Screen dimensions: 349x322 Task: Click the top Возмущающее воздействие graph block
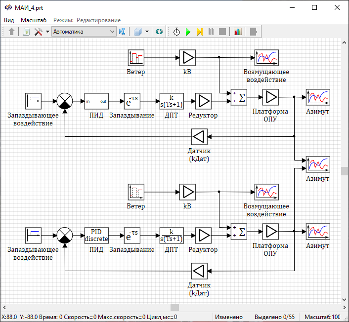coord(266,58)
